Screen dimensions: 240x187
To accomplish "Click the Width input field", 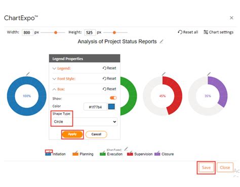I will click(27, 32).
